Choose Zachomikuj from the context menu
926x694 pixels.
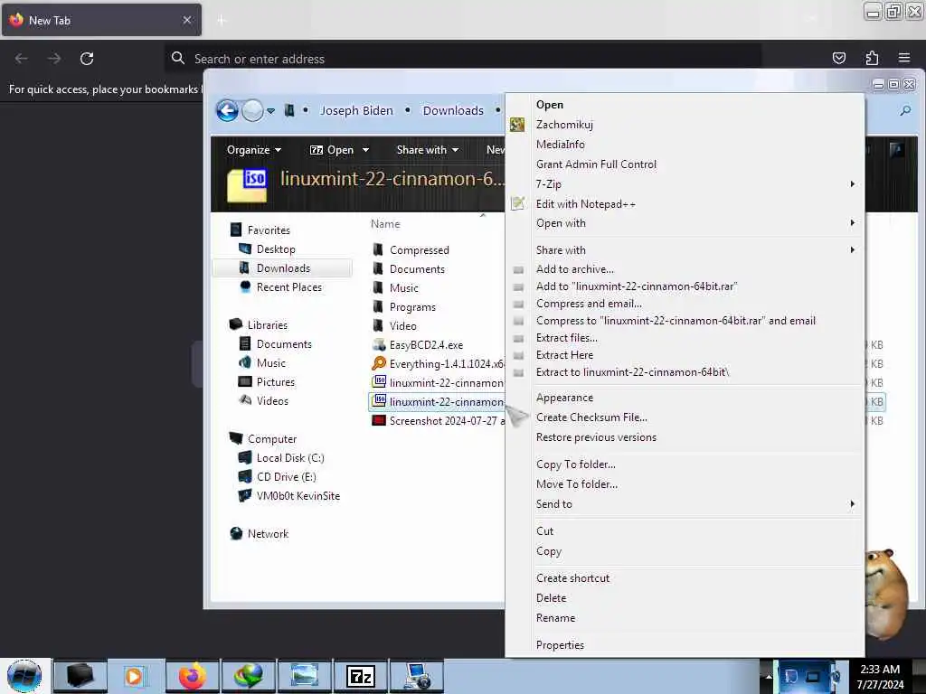685,125
